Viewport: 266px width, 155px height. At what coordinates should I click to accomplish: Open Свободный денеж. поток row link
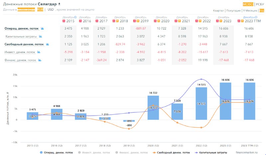24,44
